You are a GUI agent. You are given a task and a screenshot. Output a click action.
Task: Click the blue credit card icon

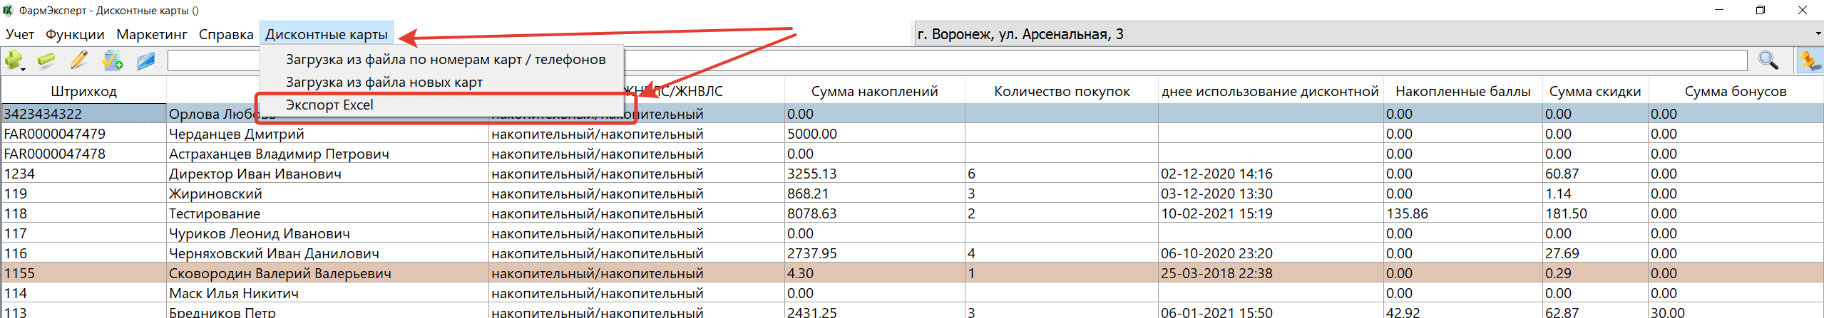click(x=146, y=61)
